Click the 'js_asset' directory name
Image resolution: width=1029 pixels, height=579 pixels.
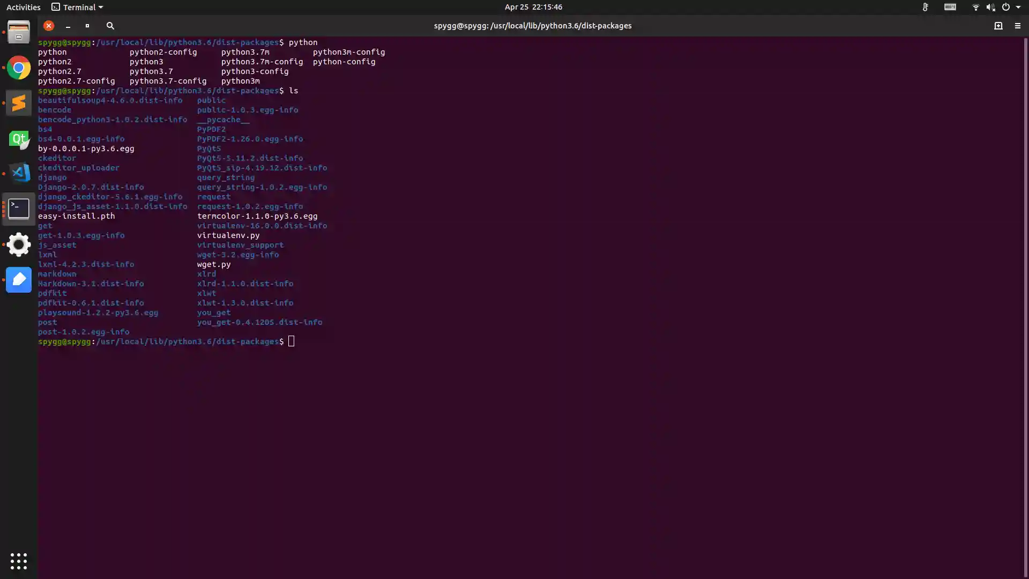coord(57,245)
